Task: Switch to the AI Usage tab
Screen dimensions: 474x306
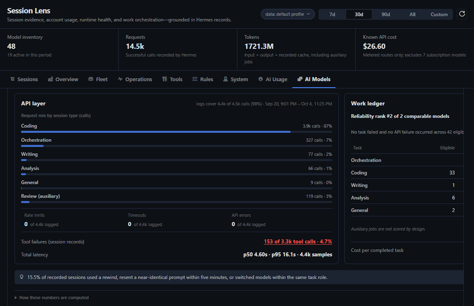Action: [x=273, y=79]
